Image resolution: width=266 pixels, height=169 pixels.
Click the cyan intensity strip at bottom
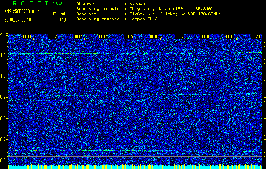[135, 167]
